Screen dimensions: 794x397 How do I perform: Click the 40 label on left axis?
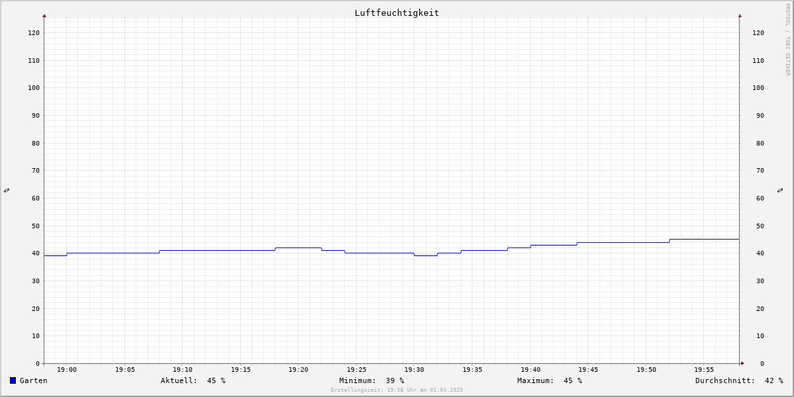coord(36,253)
